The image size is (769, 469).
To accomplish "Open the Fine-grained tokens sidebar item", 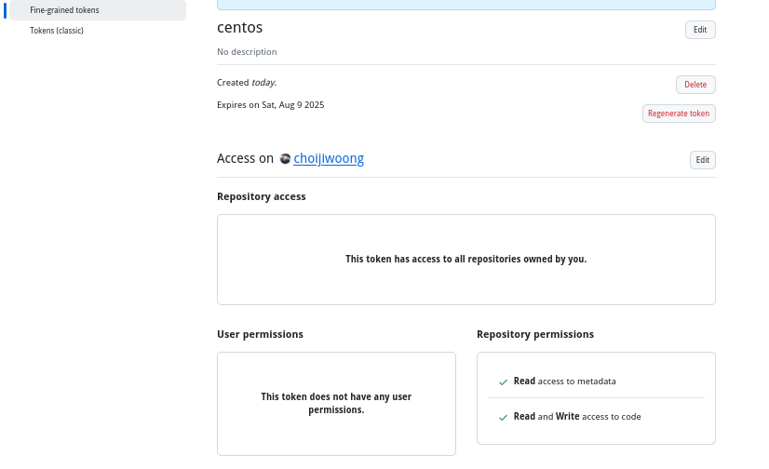I will coord(98,10).
